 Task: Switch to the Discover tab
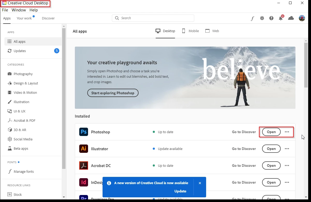pos(48,18)
